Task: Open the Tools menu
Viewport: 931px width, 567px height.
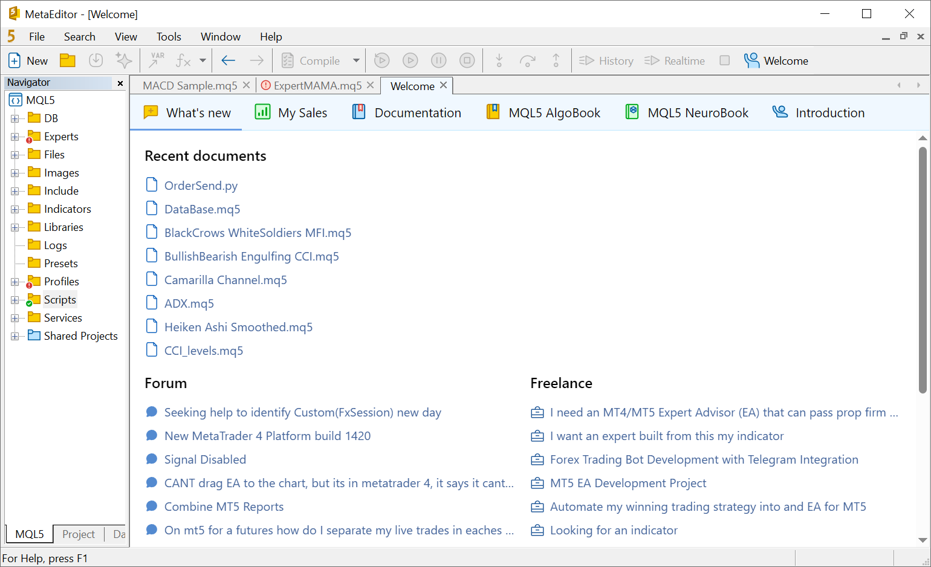Action: tap(168, 36)
